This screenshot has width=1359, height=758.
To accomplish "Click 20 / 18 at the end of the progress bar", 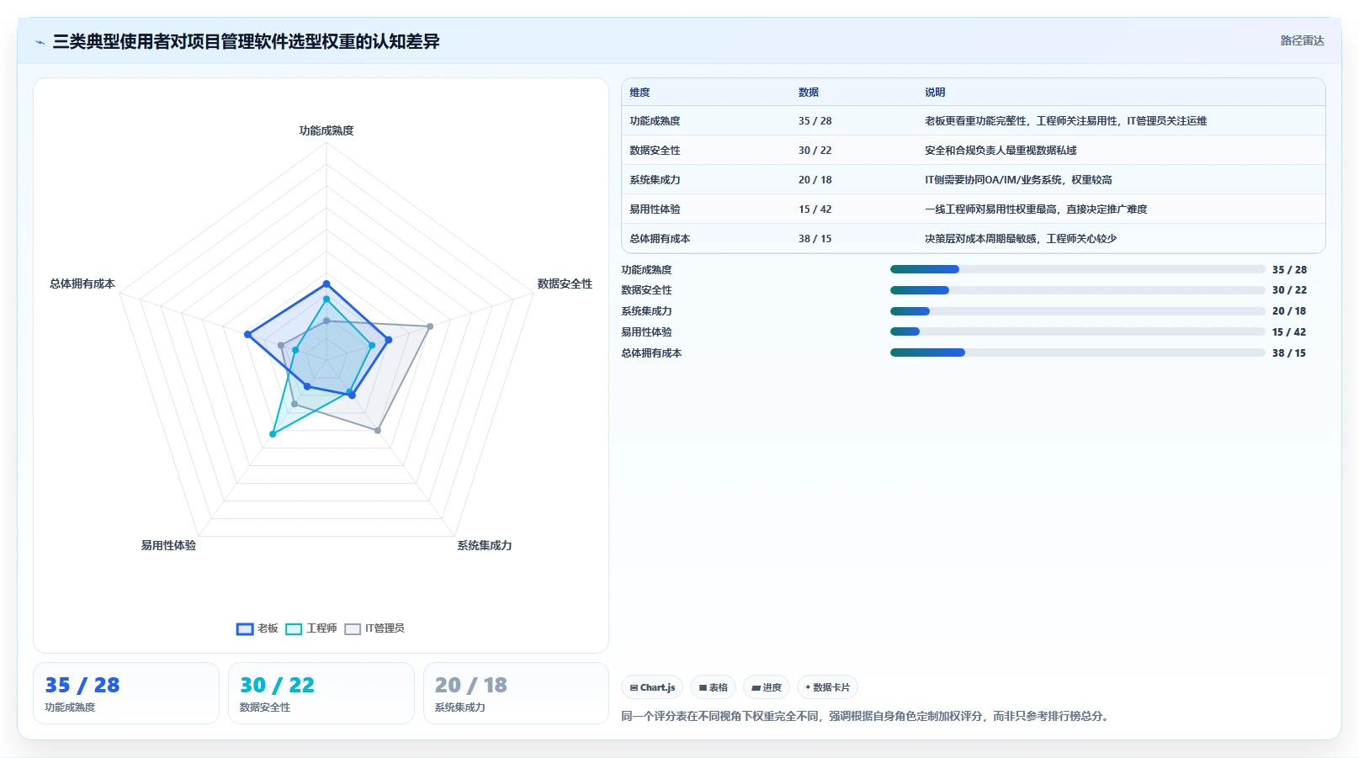I will [x=1289, y=311].
